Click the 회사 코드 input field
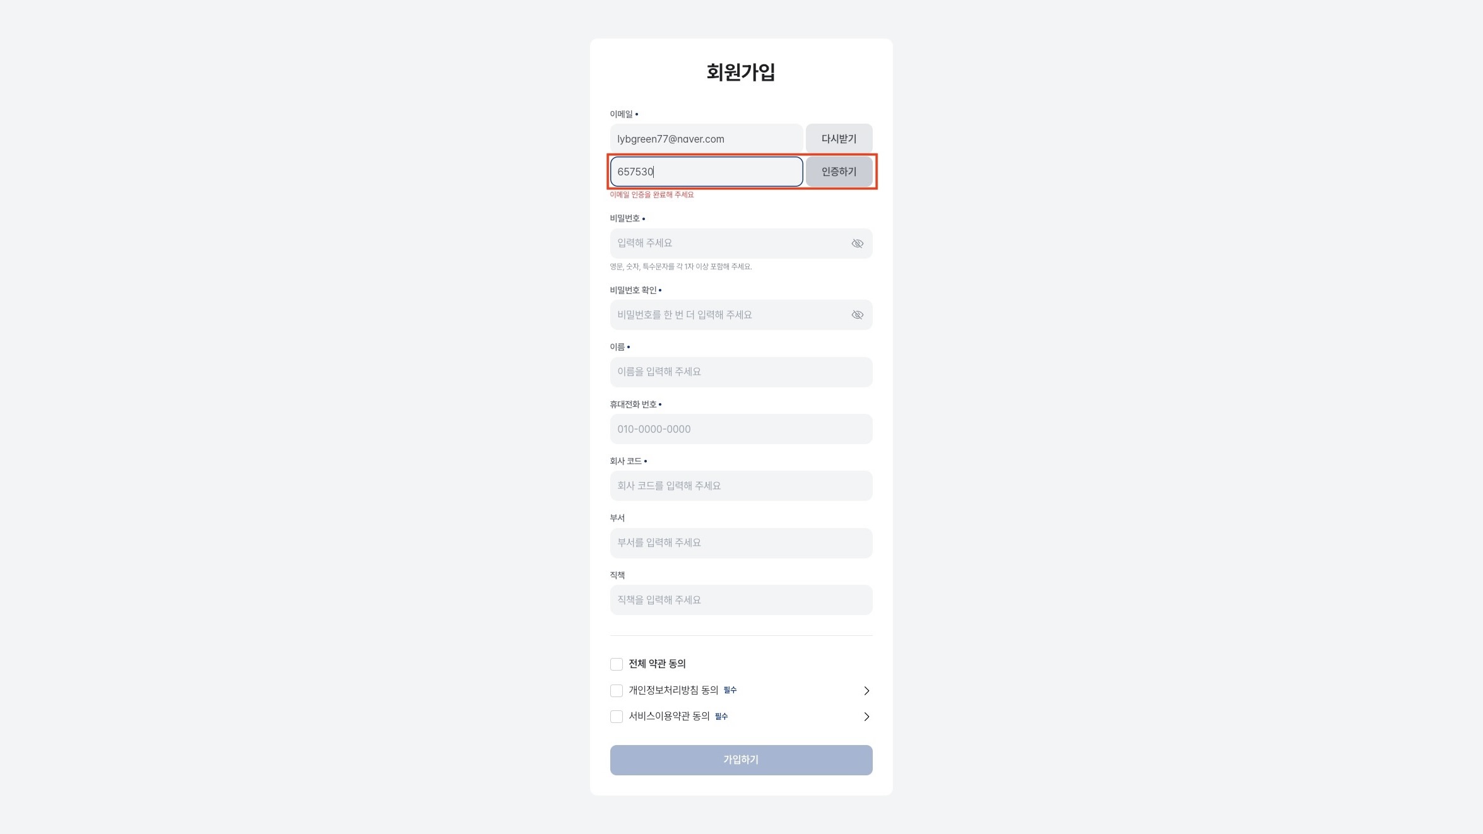Viewport: 1483px width, 834px height. [741, 486]
